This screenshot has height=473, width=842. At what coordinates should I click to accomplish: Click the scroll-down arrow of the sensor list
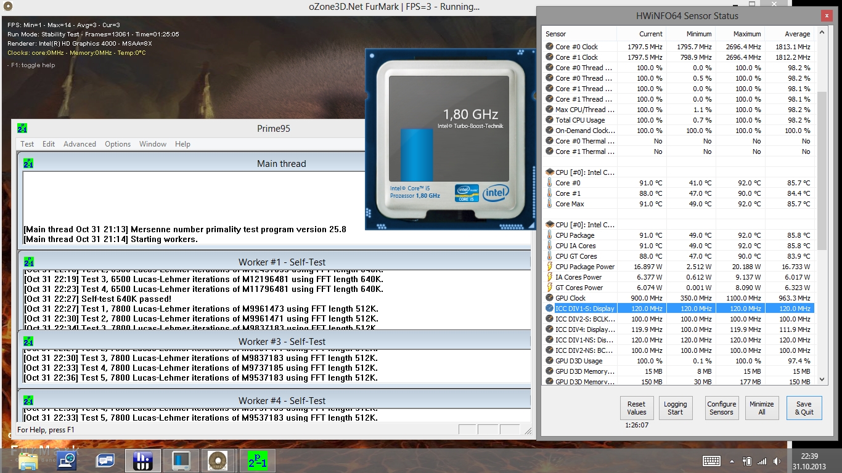(822, 380)
